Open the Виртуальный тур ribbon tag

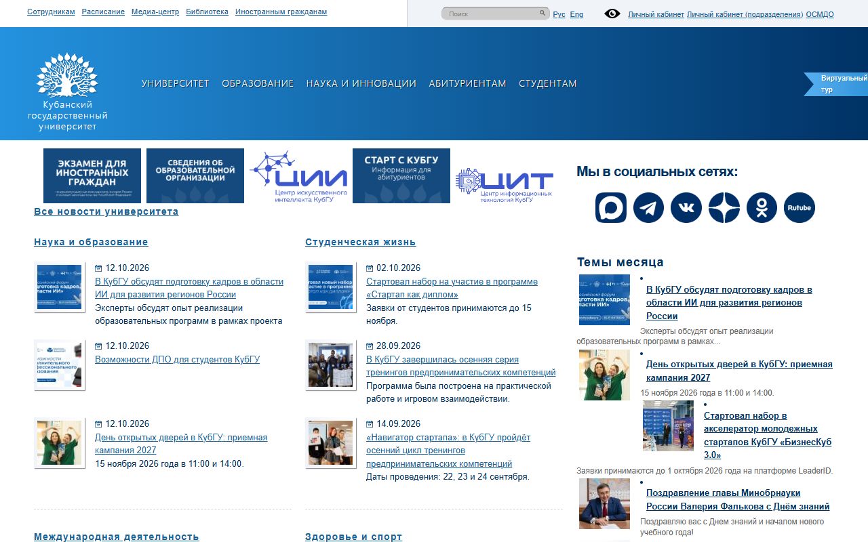(836, 84)
